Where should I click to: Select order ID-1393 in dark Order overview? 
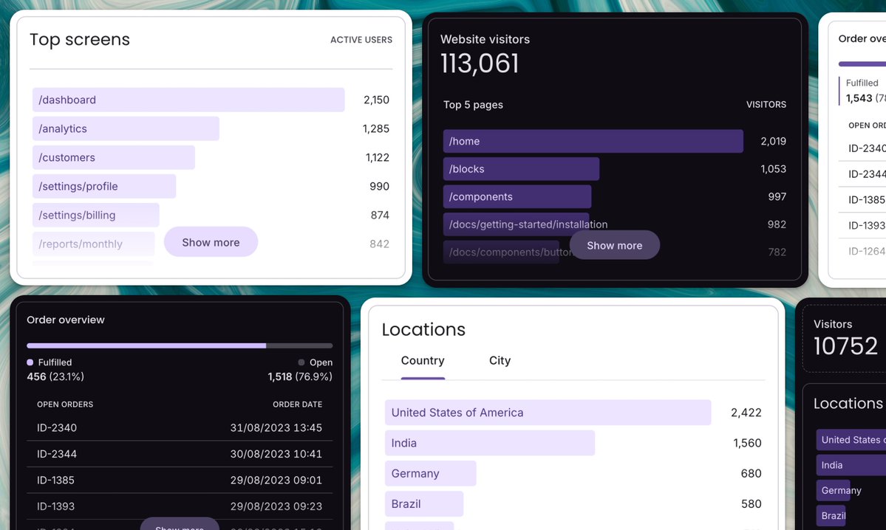click(55, 506)
